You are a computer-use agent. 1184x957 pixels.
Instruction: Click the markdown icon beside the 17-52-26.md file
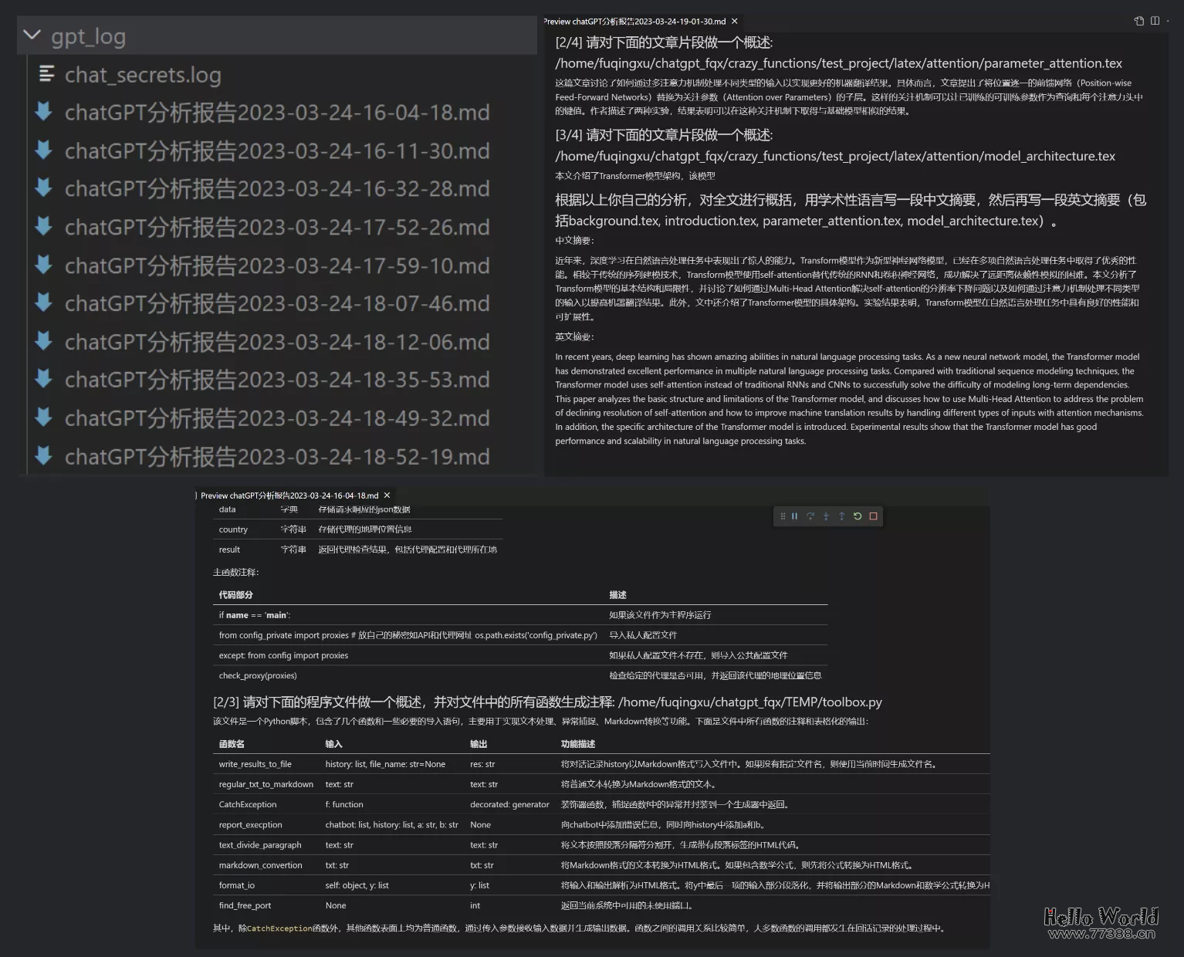click(x=44, y=226)
